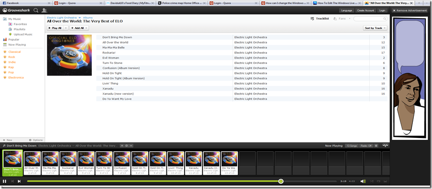Click New at sidebar bottom
Image resolution: width=432 pixels, height=189 pixels.
coord(8,140)
